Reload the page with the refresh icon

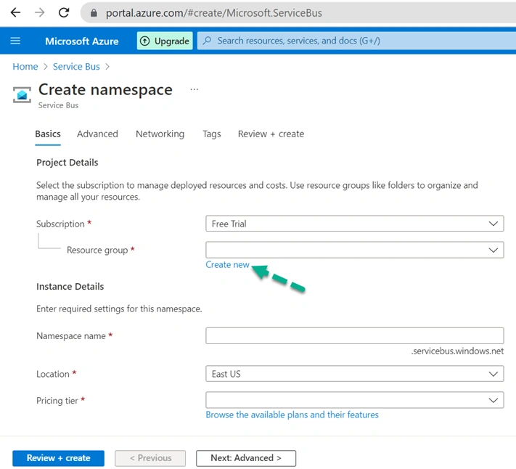click(64, 12)
